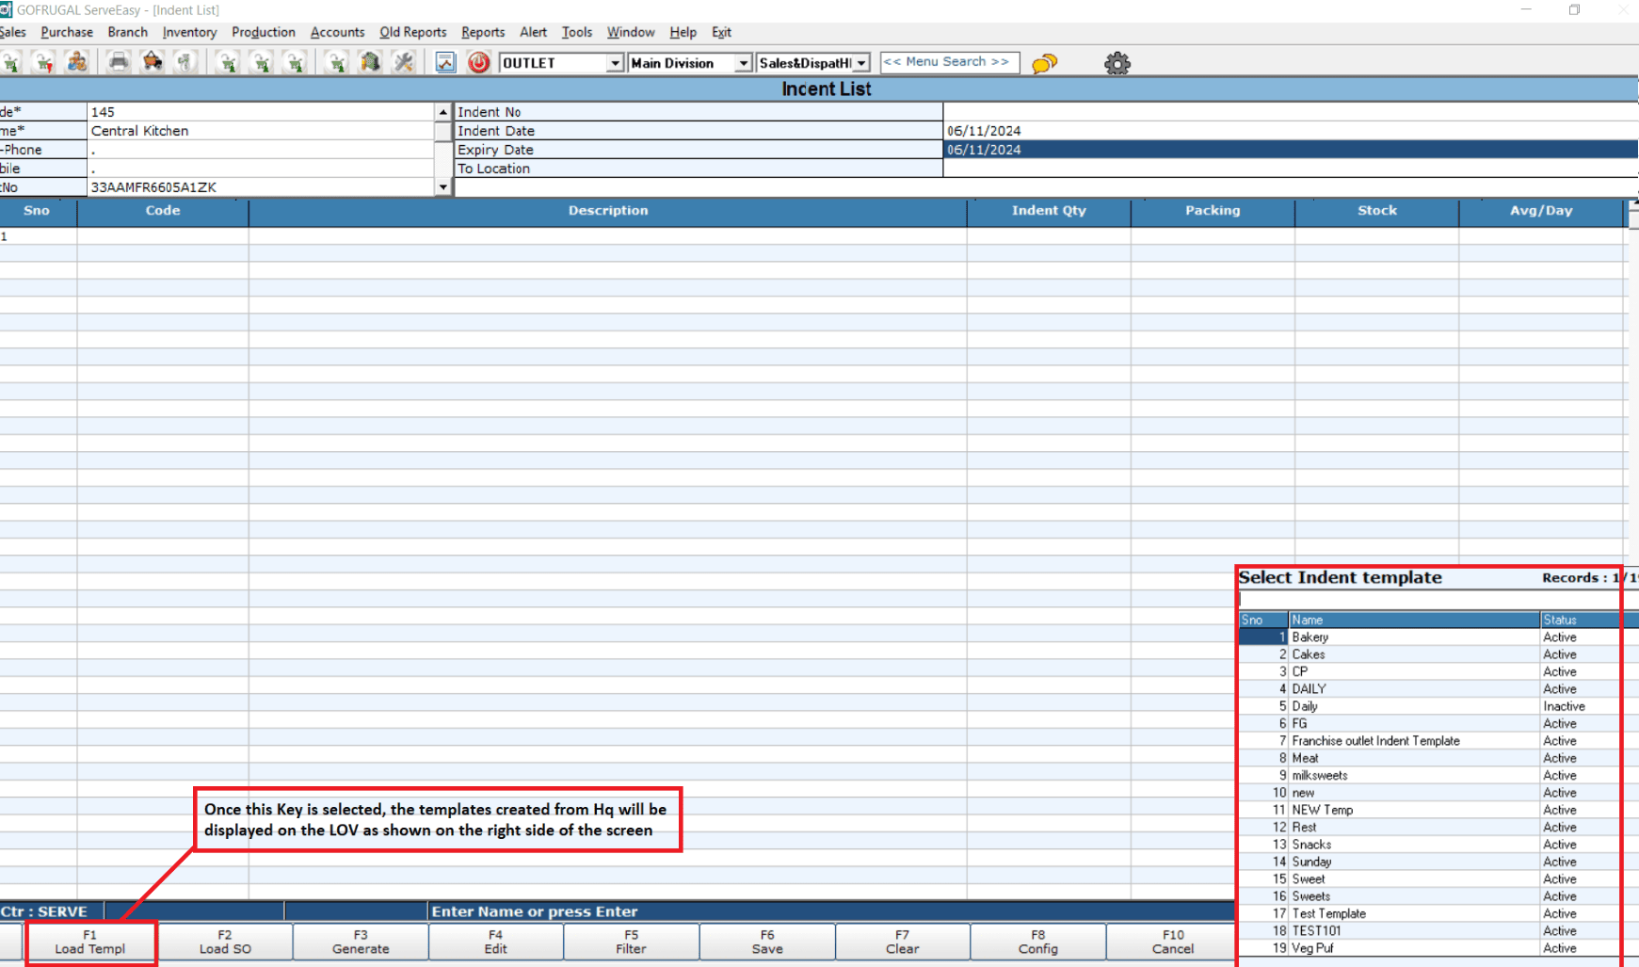This screenshot has width=1639, height=967.
Task: Click the F6 Save button
Action: point(767,942)
